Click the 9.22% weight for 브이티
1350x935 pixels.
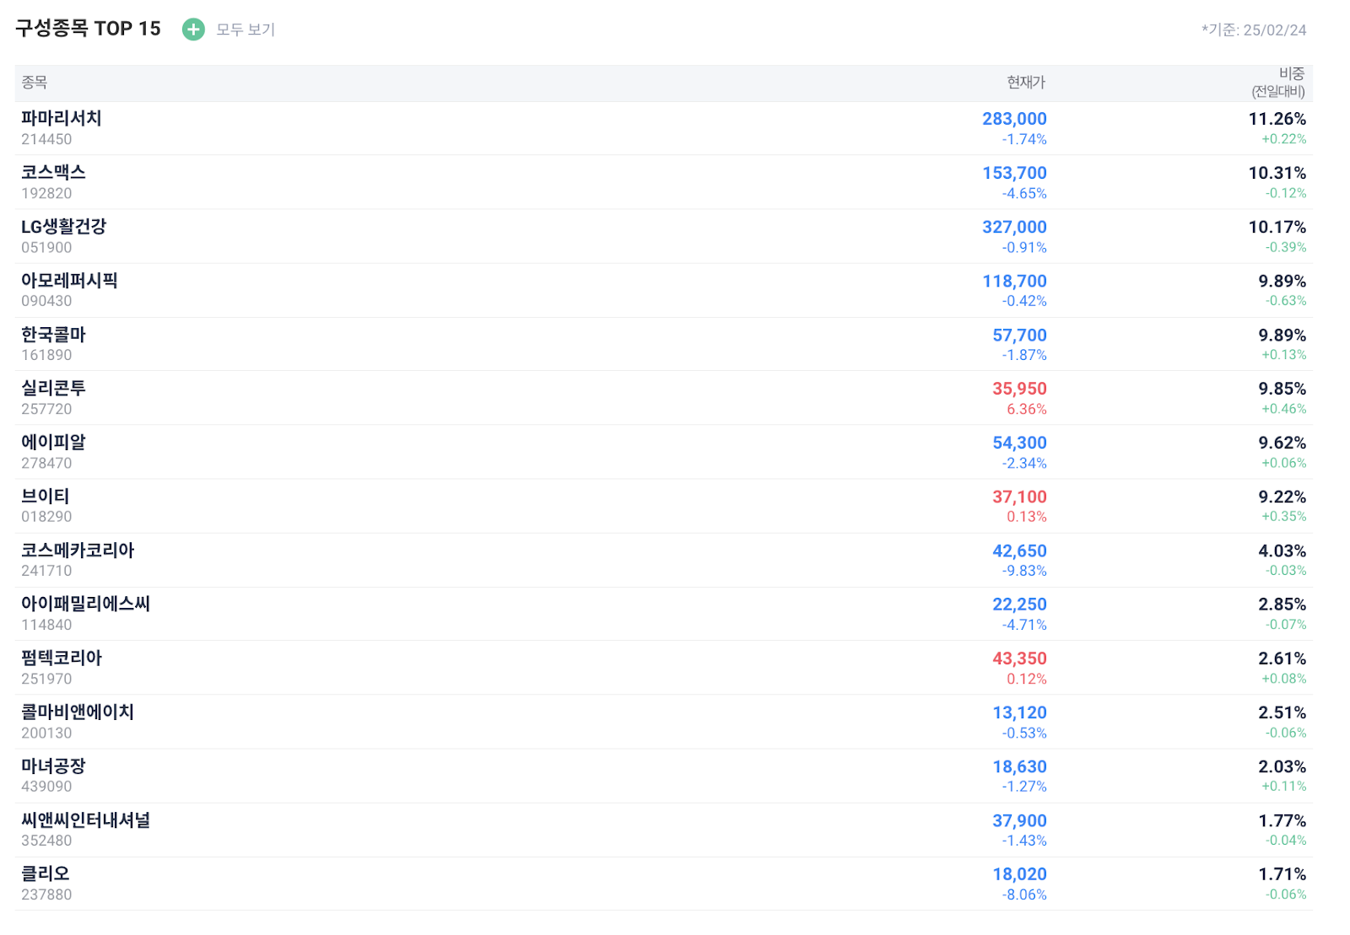1282,497
